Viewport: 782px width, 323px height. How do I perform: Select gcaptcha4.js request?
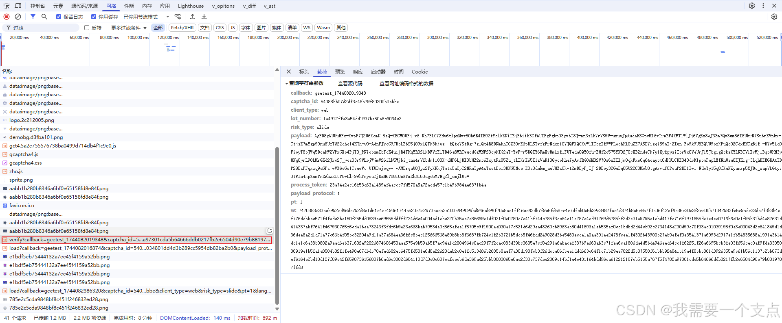(137, 154)
